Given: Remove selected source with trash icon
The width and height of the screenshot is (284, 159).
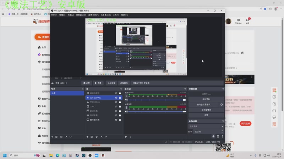Looking at the screenshot, I should tap(92, 137).
